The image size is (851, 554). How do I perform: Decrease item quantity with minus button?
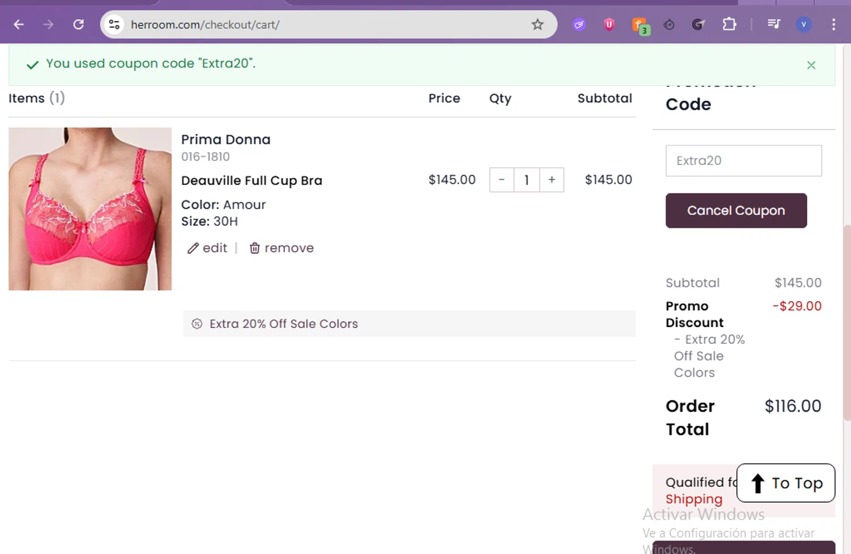502,180
